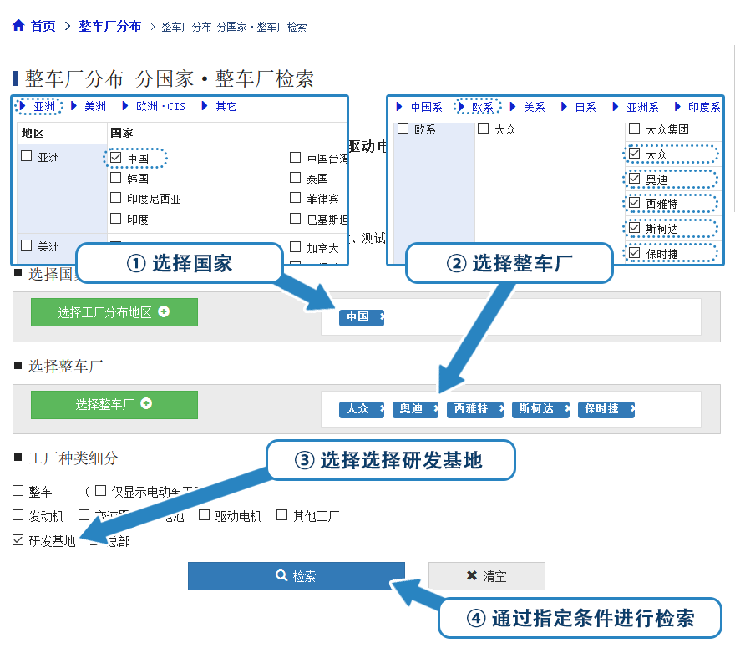Click the plus icon on 选择整车厂 button
Screen dimensions: 735x668
coord(146,403)
